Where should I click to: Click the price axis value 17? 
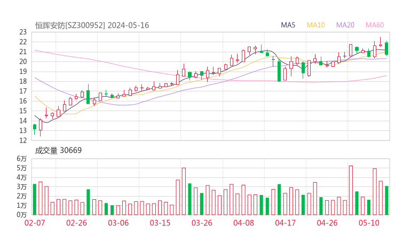23,91
